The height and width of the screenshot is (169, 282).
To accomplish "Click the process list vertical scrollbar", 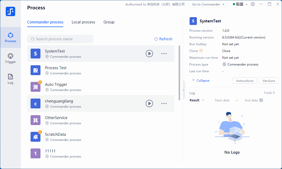I will coord(179,73).
